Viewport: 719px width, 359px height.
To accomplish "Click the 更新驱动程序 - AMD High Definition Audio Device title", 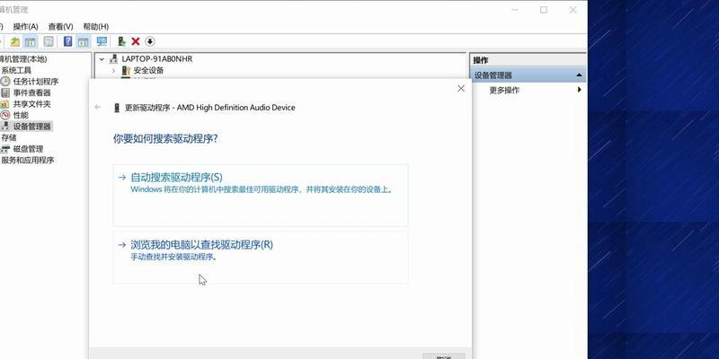I will pos(210,108).
